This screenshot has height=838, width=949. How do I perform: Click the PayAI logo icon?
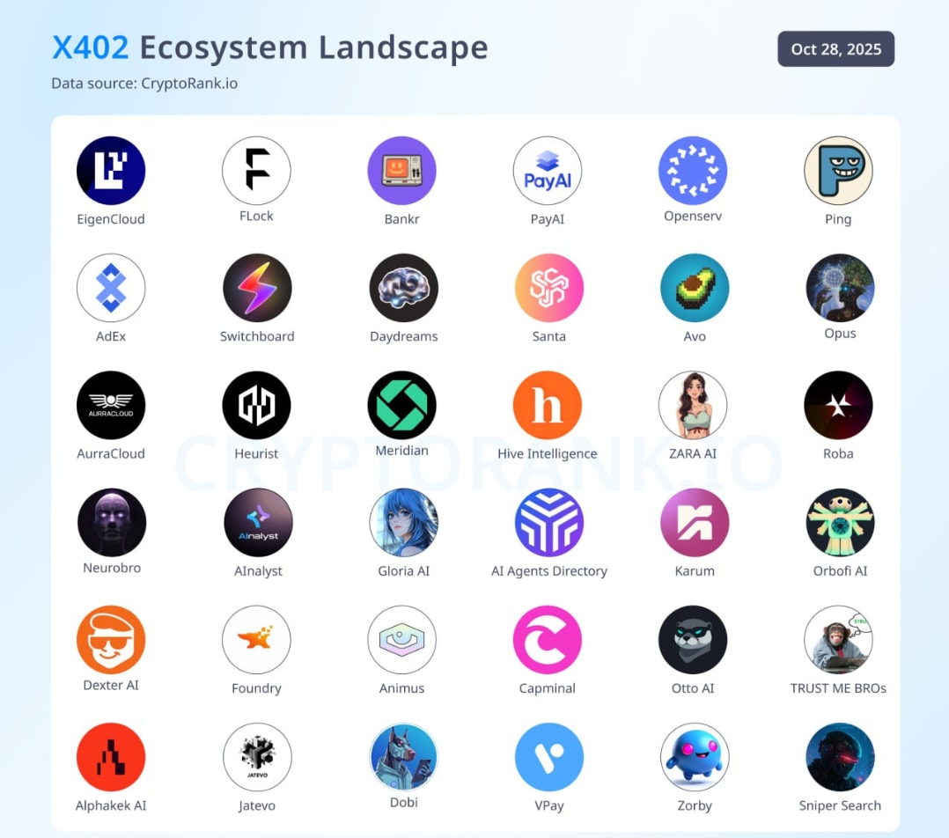pos(548,171)
